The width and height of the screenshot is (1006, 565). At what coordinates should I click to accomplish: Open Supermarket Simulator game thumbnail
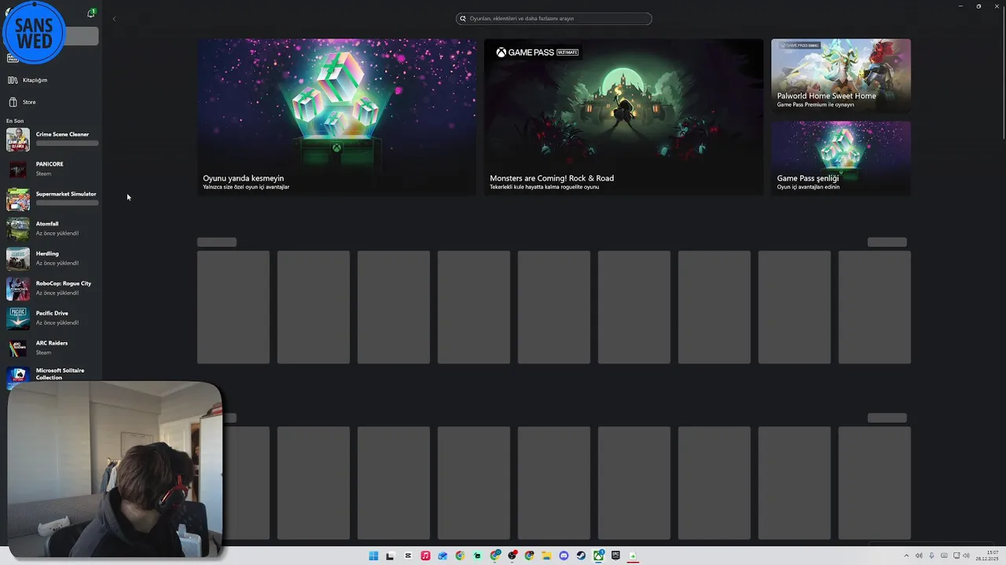[x=18, y=199]
